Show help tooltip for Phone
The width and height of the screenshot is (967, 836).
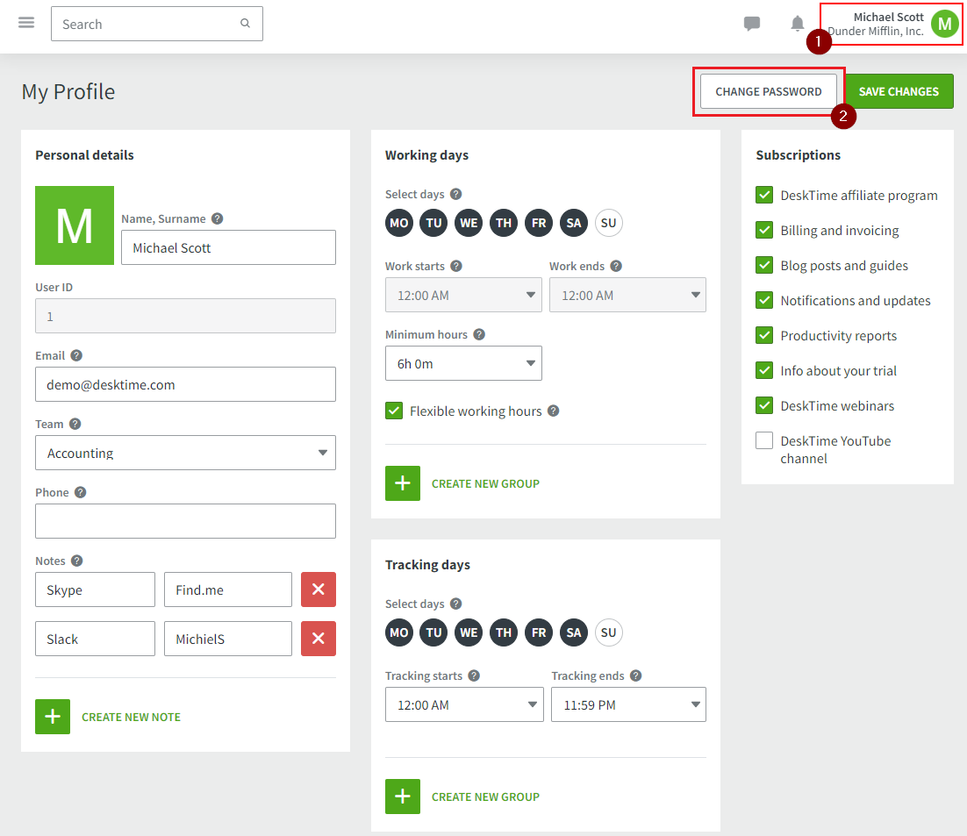coord(80,493)
